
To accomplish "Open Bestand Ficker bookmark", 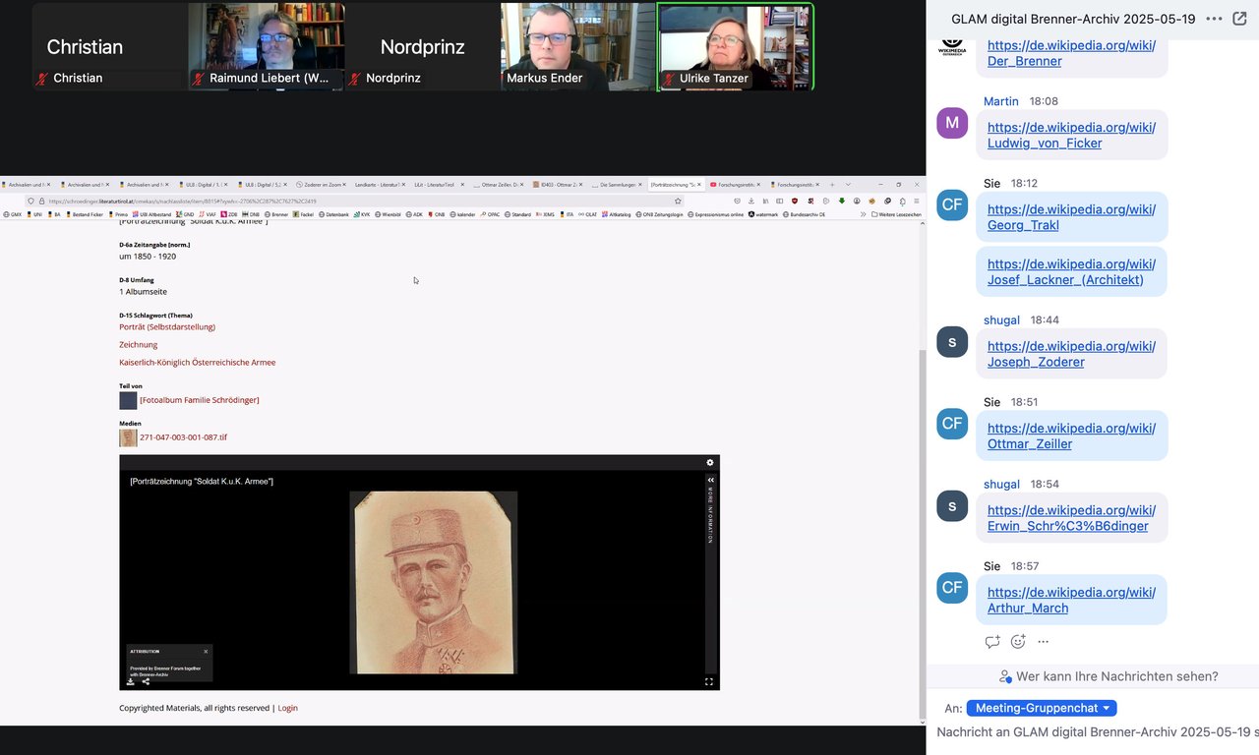I will pyautogui.click(x=84, y=214).
